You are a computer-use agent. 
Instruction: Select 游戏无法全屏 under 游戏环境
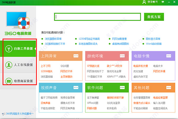click(x=114, y=71)
